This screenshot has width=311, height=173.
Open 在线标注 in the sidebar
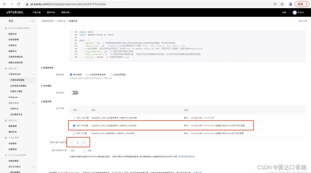(x=12, y=45)
